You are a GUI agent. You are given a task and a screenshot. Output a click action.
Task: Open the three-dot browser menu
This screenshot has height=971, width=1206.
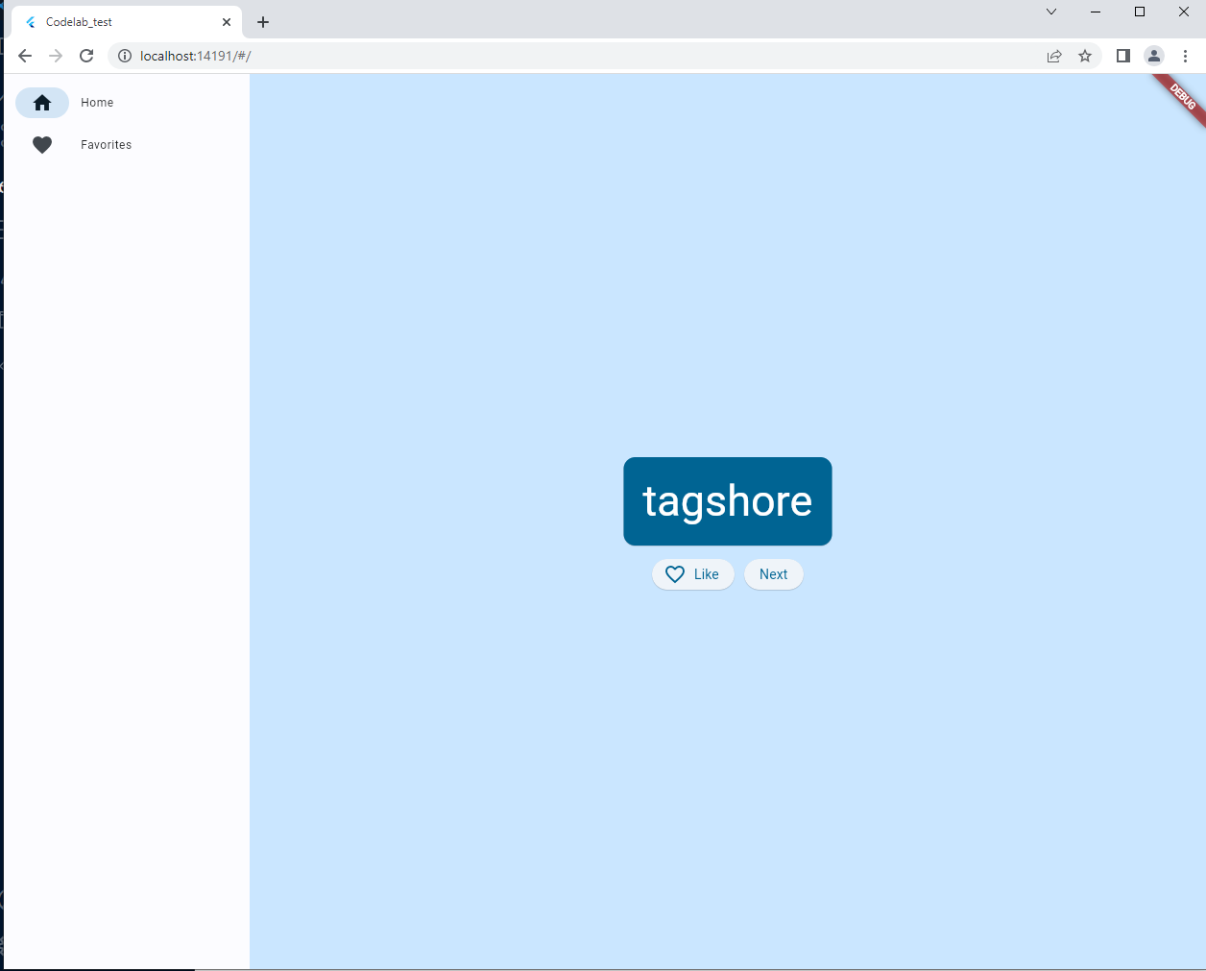(1186, 56)
